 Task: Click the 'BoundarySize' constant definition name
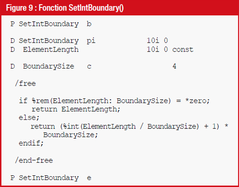pos(48,67)
